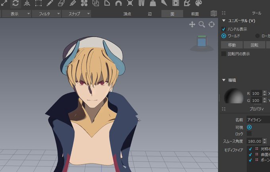Viewport: 270px width, 172px height.
Task: Select the ワールド radio button
Action: click(x=224, y=36)
